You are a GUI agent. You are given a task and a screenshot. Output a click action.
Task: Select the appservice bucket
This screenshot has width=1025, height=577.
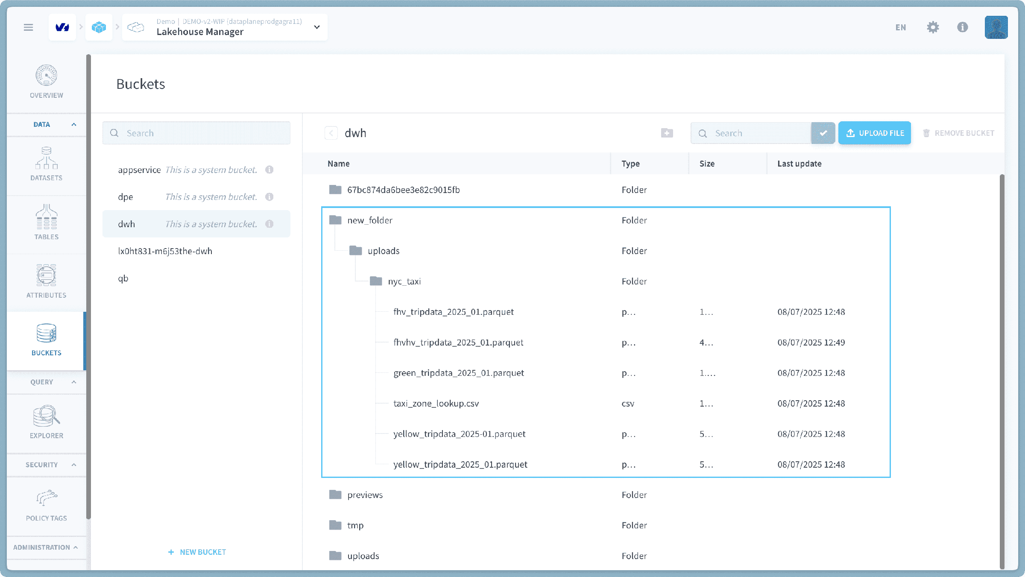pos(196,170)
